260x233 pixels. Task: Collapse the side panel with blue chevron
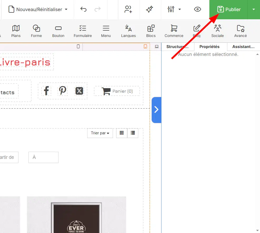156,110
